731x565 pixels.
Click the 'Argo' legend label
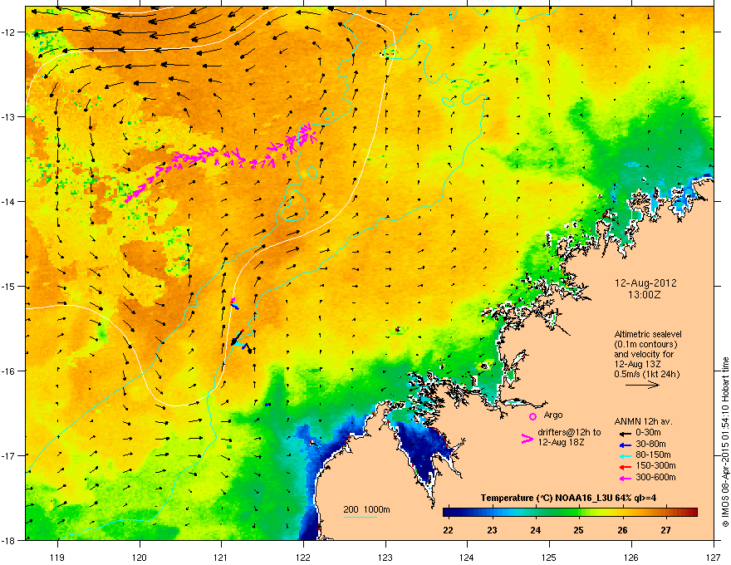coord(553,415)
